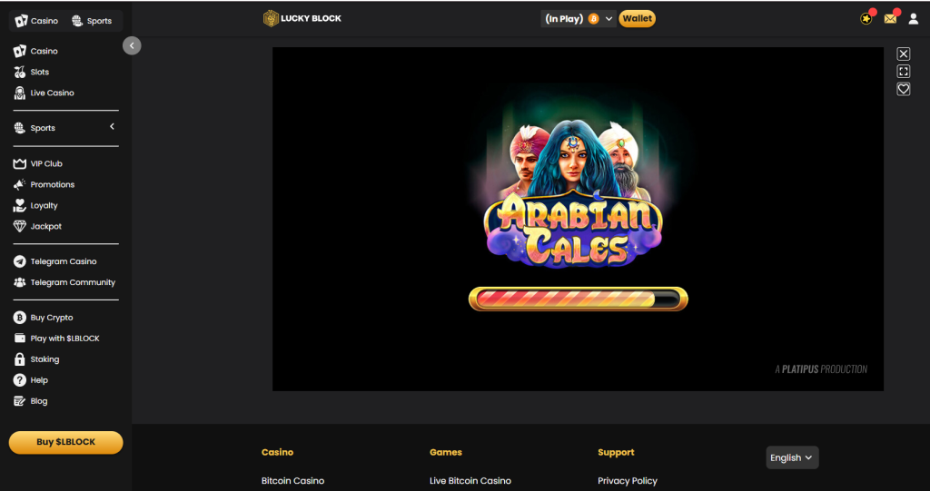Open the English language dropdown
The image size is (930, 491).
tap(792, 457)
